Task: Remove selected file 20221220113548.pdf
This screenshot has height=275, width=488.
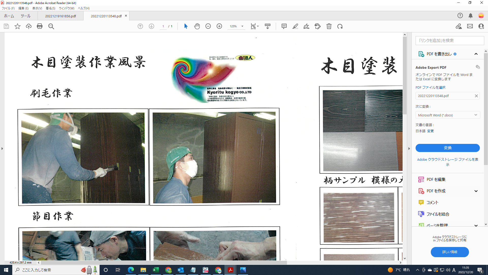Action: pos(476,96)
